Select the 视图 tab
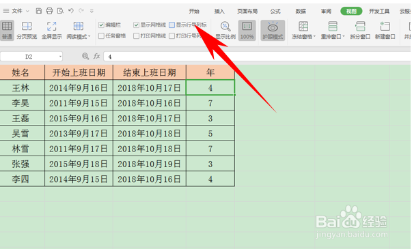Screen dimensions: 412x249 coord(351,11)
